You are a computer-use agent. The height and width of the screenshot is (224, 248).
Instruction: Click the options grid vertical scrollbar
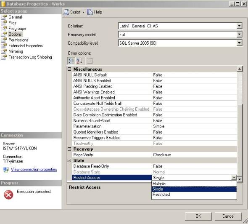pos(240,124)
